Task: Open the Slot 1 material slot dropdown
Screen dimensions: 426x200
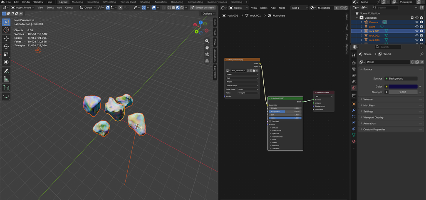Action: (x=300, y=8)
